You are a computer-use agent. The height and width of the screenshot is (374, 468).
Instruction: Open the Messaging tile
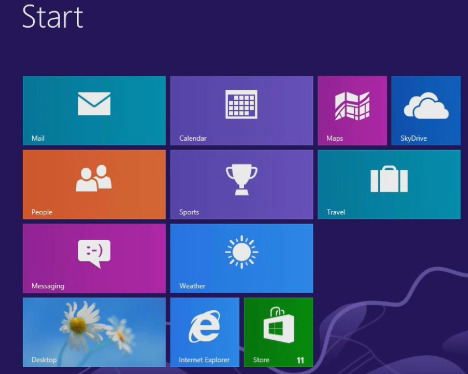(x=94, y=258)
